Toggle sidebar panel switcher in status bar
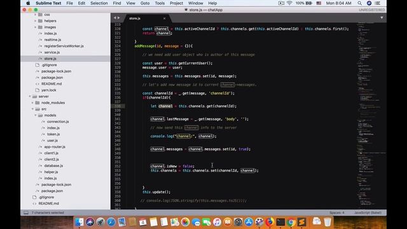 (x=26, y=212)
